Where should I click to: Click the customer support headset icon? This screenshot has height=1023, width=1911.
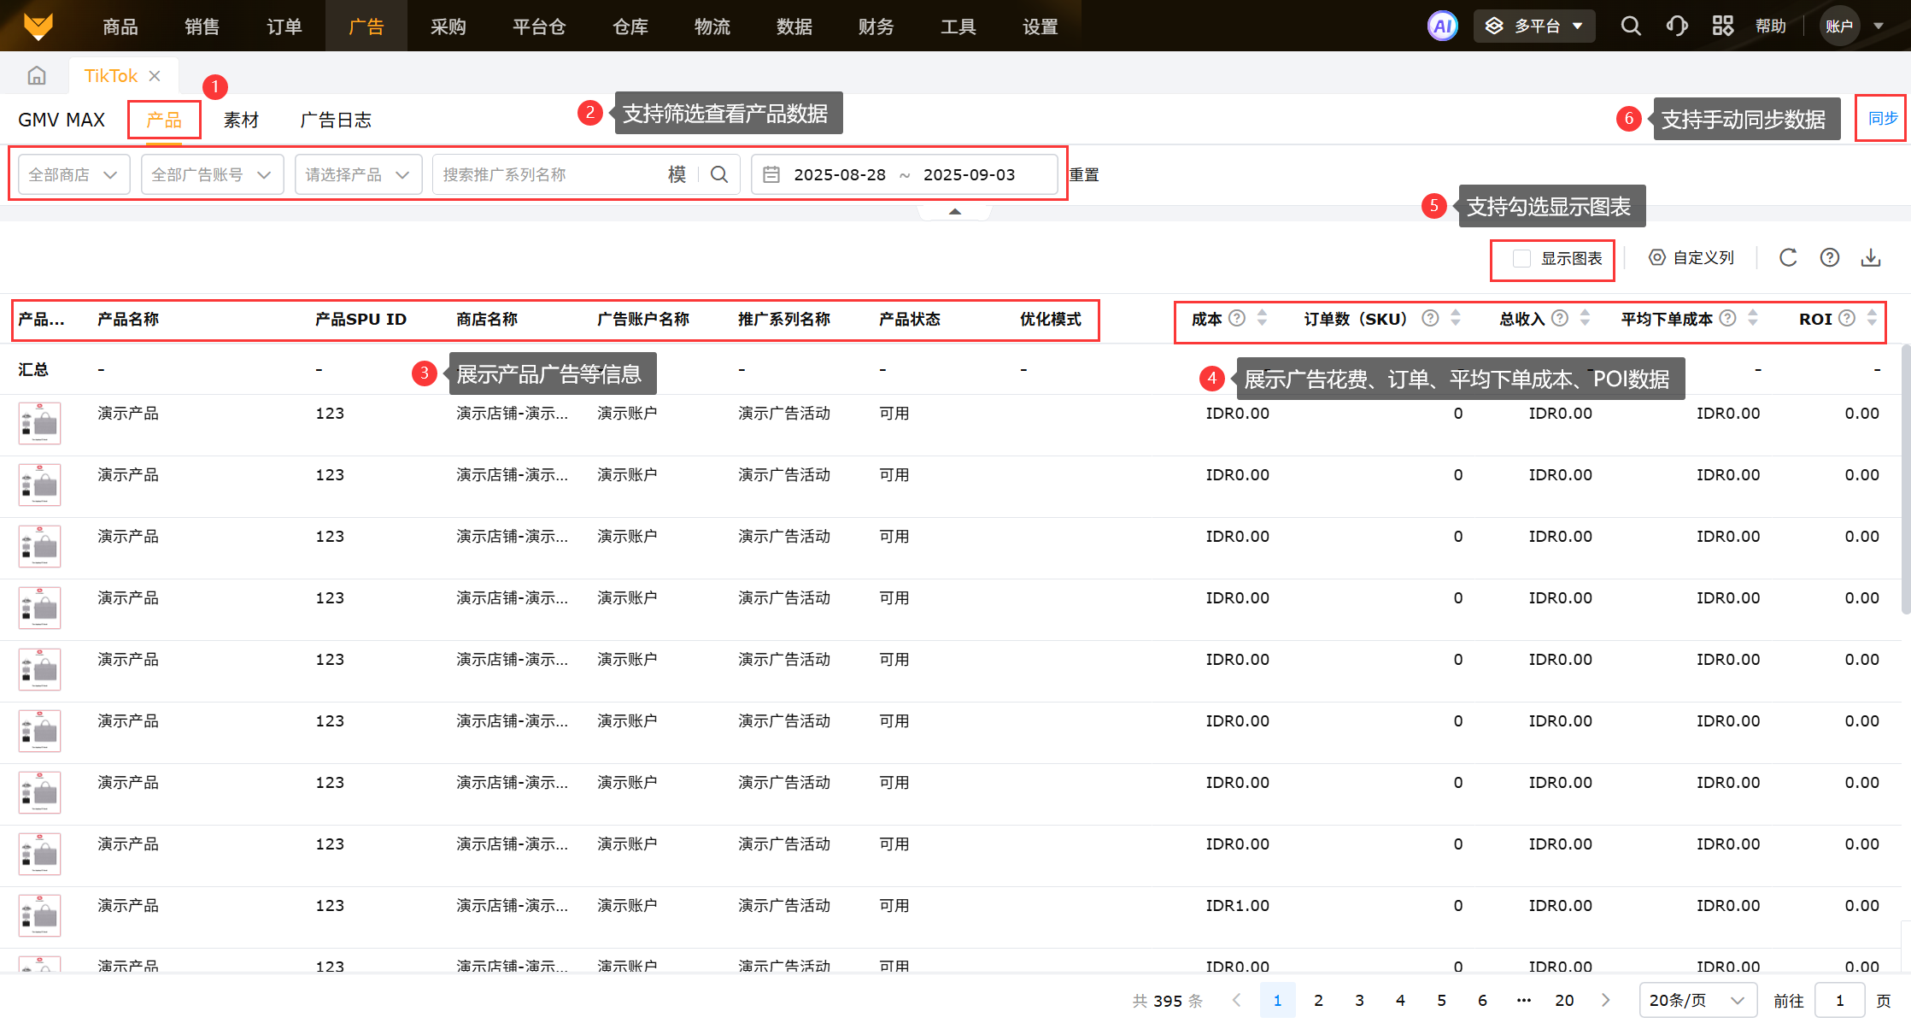(x=1676, y=26)
